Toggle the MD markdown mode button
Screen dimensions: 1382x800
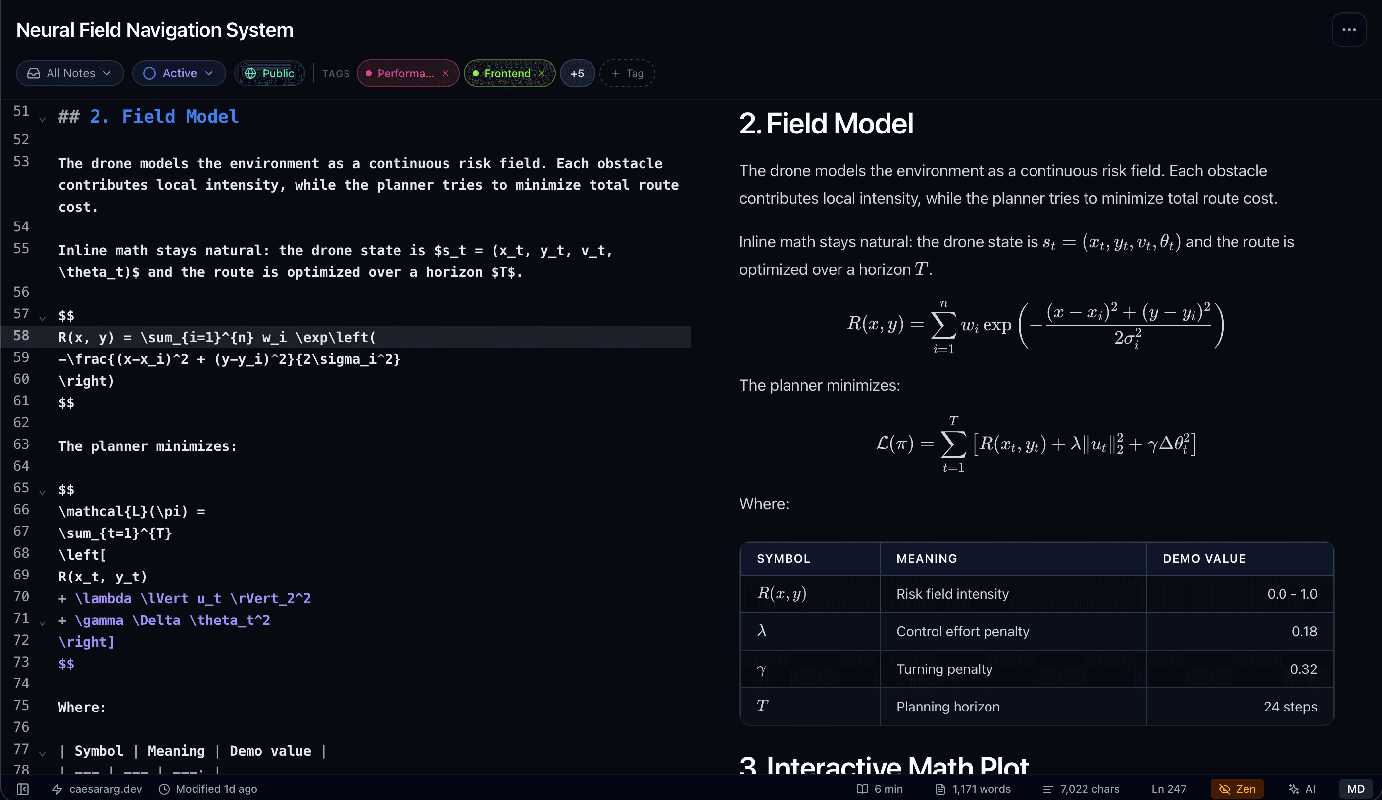pyautogui.click(x=1356, y=789)
